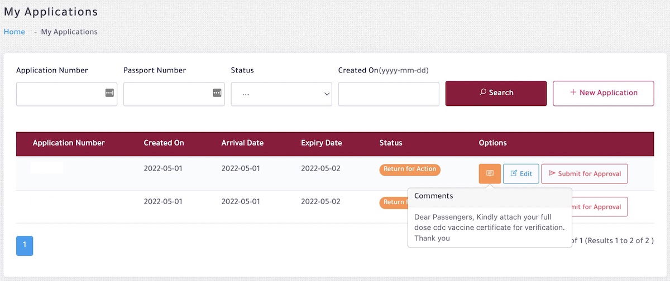Image resolution: width=670 pixels, height=281 pixels.
Task: Click the Status column header
Action: point(391,143)
